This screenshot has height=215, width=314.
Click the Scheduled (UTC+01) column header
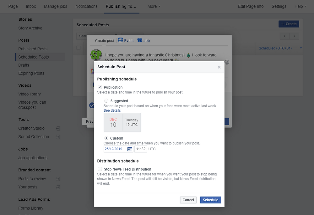275,48
